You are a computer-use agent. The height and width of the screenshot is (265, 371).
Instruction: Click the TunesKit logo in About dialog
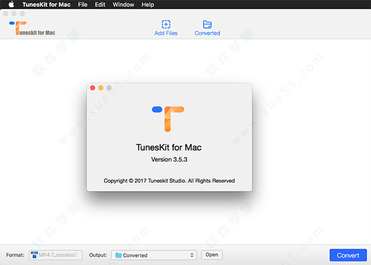[x=168, y=118]
